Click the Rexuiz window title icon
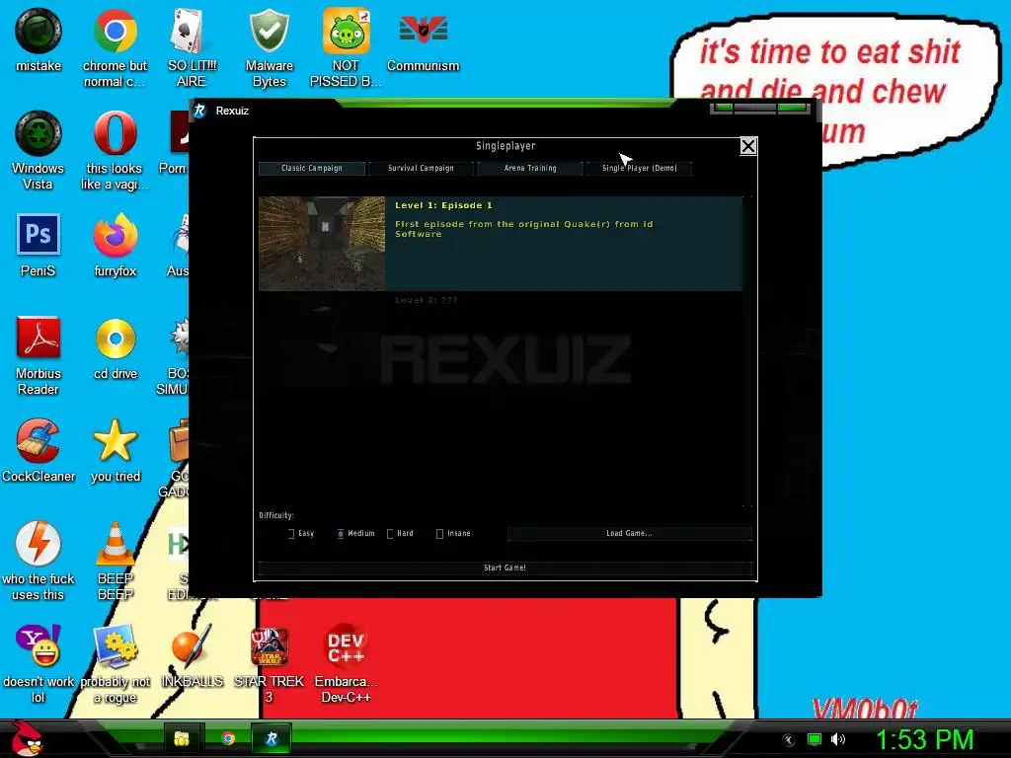 pos(199,111)
